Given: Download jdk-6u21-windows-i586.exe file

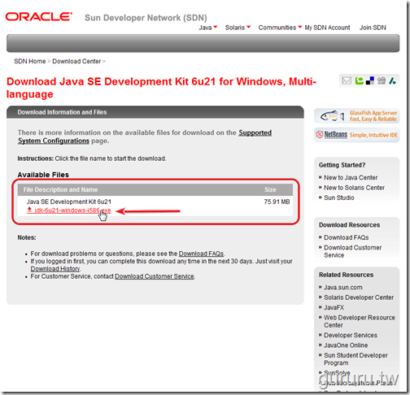Looking at the screenshot, I should tap(72, 211).
